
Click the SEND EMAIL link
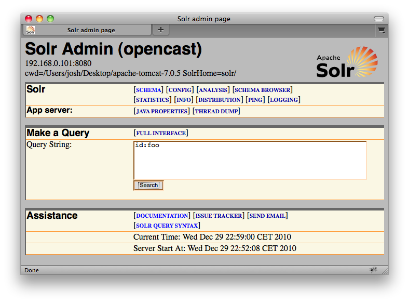pyautogui.click(x=267, y=216)
